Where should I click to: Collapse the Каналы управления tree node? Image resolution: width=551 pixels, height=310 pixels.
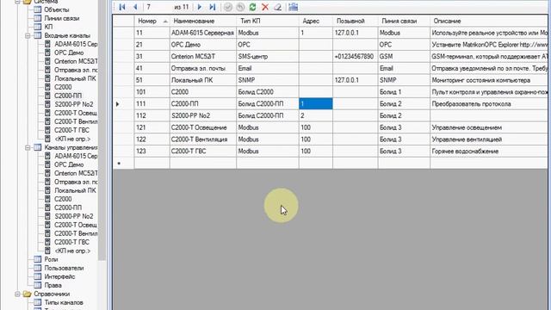click(28, 147)
